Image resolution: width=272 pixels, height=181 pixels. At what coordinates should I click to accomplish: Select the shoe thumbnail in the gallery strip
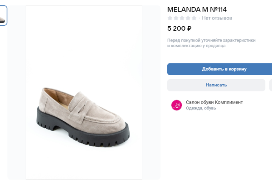click(x=3, y=16)
